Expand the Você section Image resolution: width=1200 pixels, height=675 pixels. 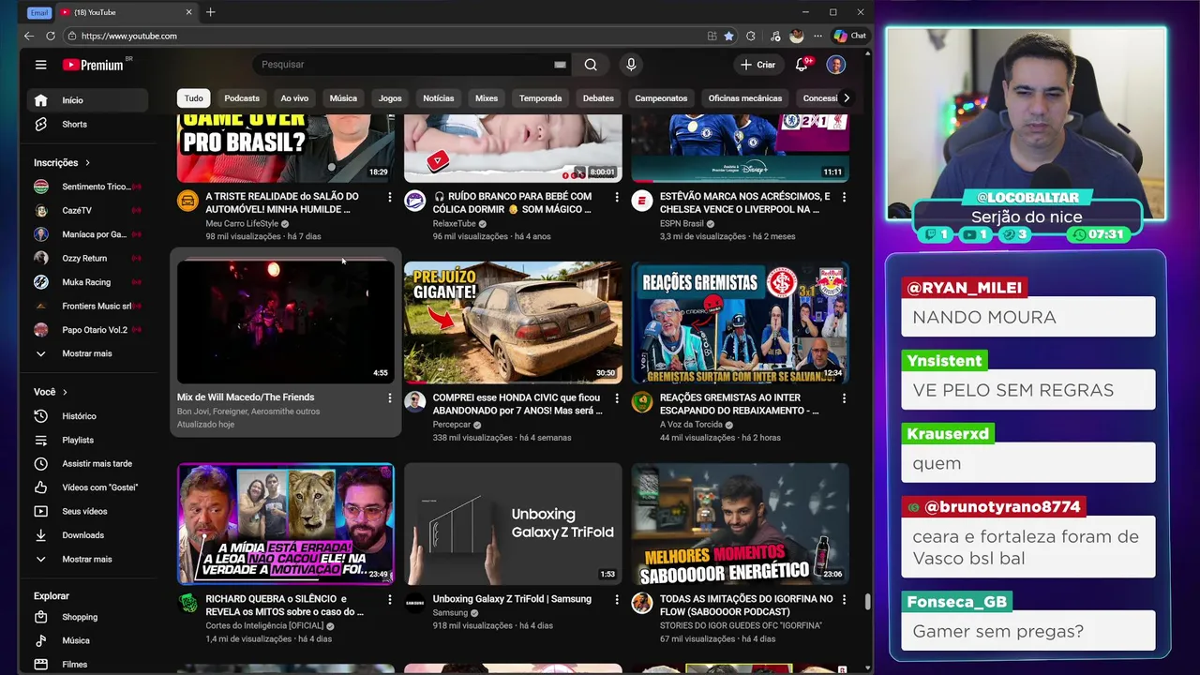(51, 392)
